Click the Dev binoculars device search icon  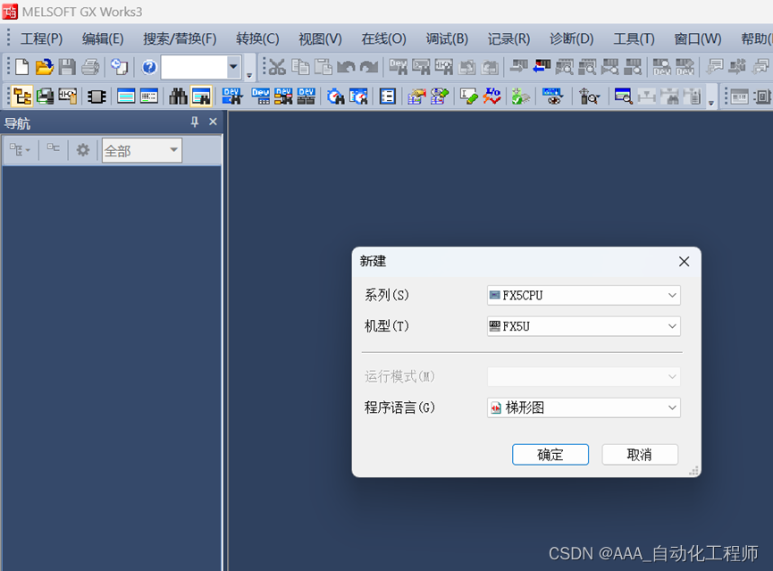tap(231, 97)
